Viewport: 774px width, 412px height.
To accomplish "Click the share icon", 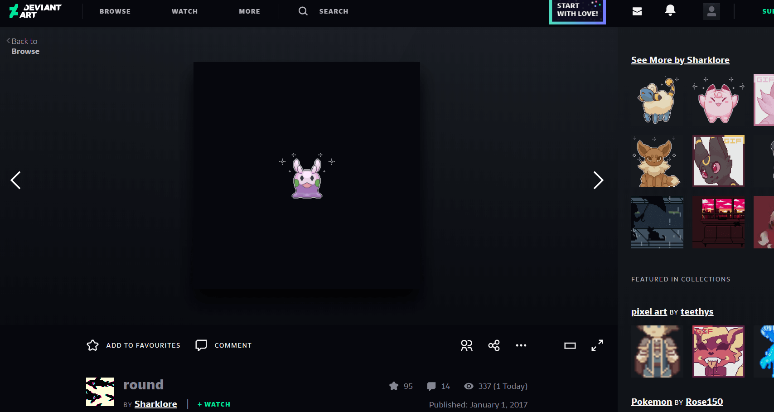I will (x=494, y=345).
